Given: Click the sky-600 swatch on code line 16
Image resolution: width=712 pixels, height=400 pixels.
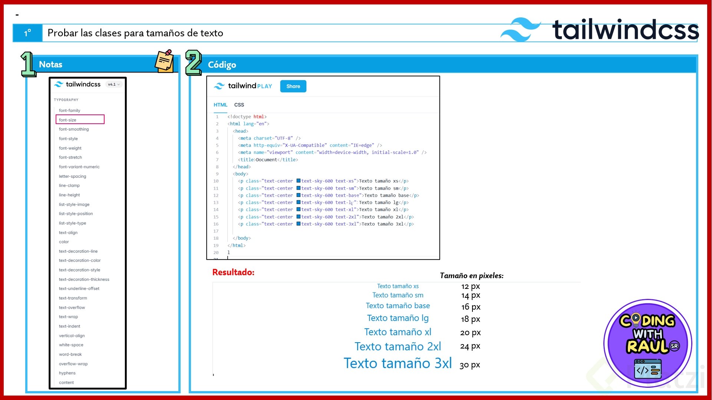Looking at the screenshot, I should point(299,224).
